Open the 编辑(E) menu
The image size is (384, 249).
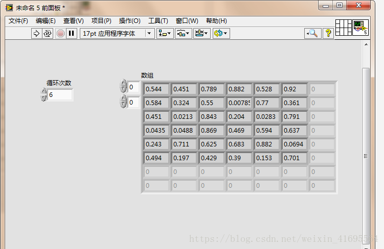46,21
